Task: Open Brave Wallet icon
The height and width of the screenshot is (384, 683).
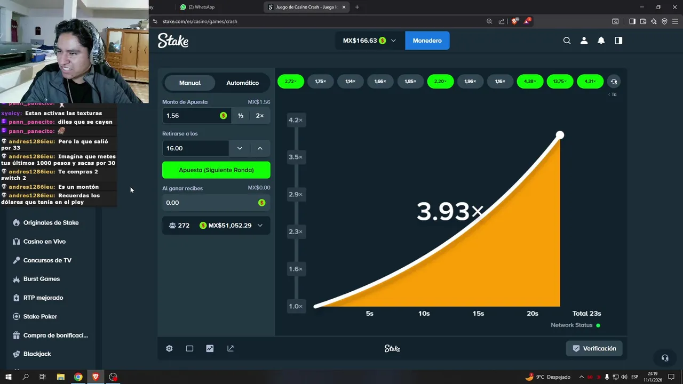Action: coord(643,21)
